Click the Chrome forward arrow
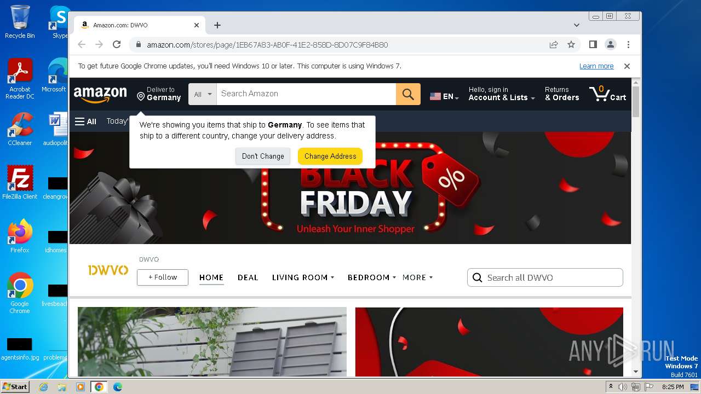Screen dimensions: 701x394 (x=99, y=44)
